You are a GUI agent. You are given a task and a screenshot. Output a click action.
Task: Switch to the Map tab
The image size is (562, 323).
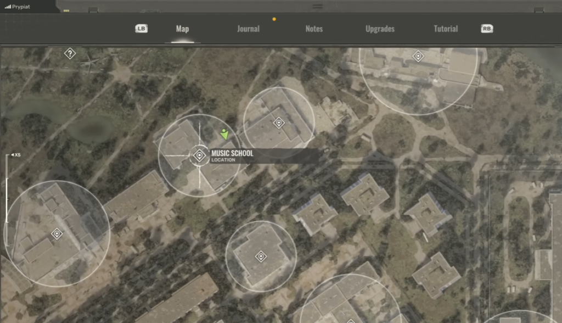click(182, 29)
